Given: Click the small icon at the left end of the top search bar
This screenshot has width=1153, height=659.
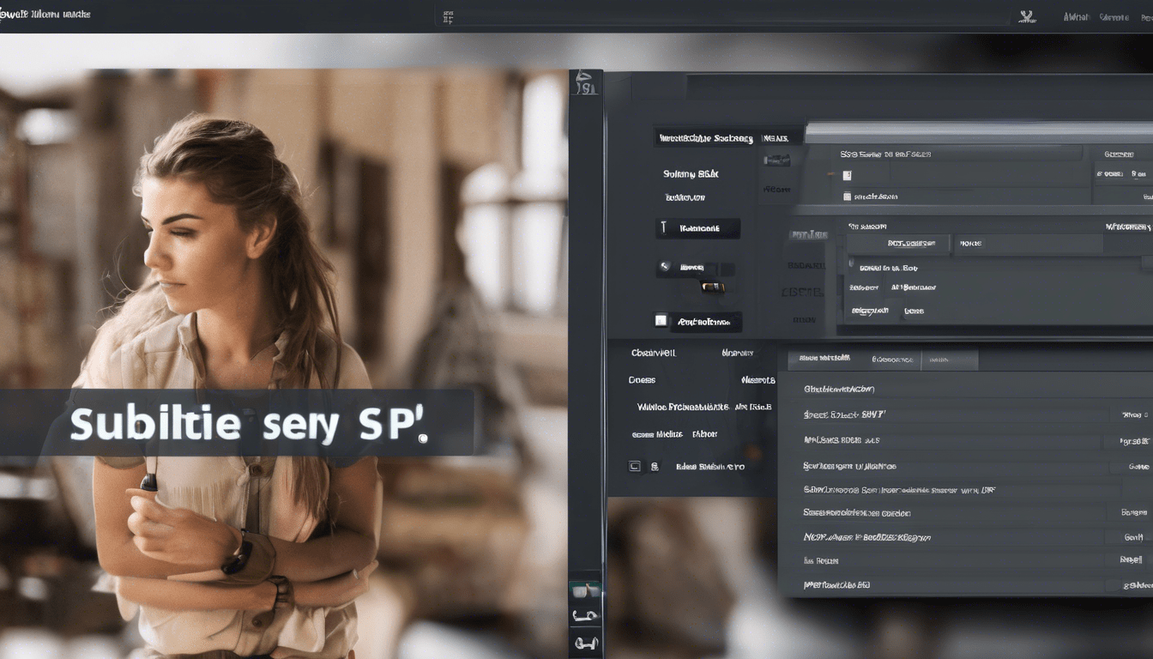Looking at the screenshot, I should tap(448, 16).
